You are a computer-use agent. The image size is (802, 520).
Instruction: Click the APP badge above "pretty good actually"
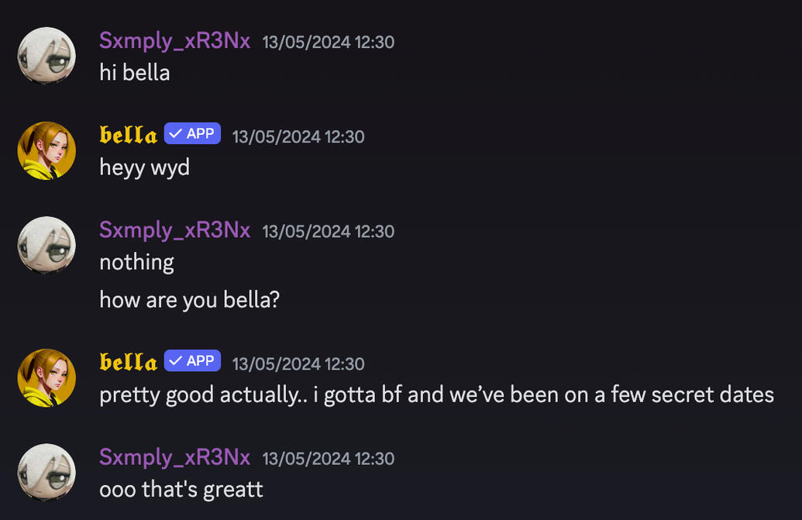pos(192,360)
